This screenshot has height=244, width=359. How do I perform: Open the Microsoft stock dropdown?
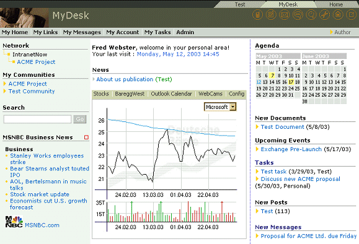[233, 107]
